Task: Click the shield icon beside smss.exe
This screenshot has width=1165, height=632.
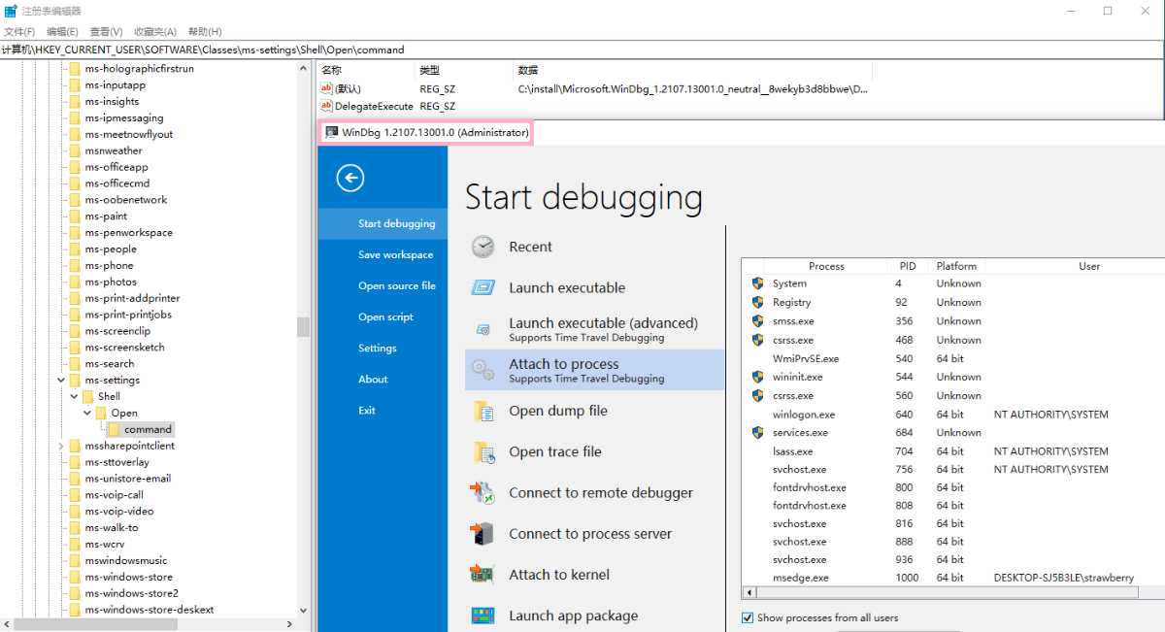Action: click(x=757, y=320)
